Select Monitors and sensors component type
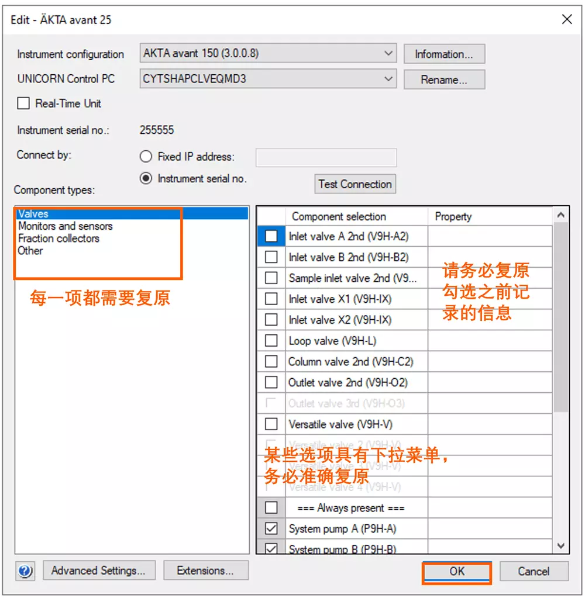 tap(65, 226)
